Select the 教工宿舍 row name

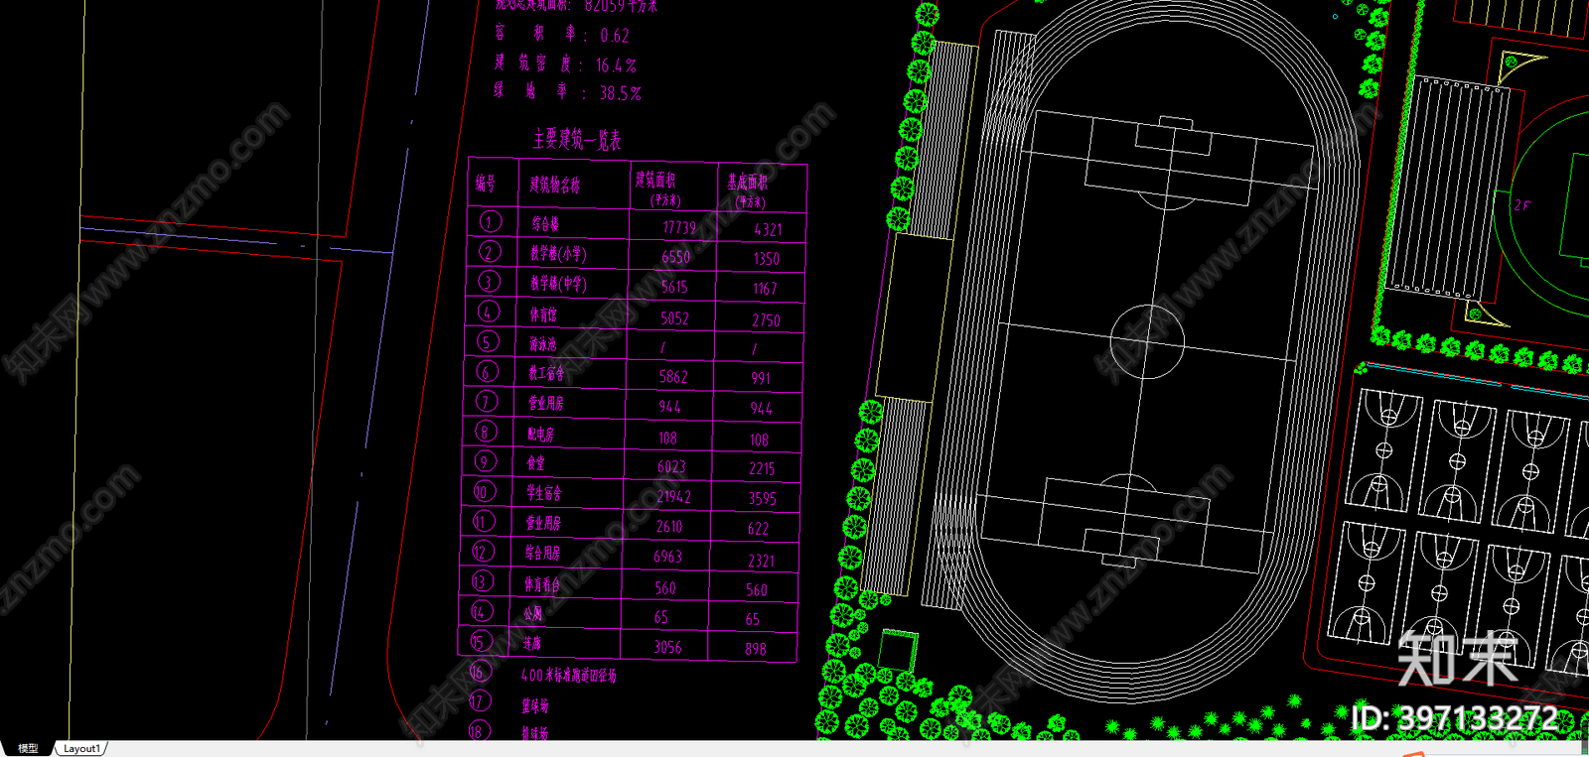(x=546, y=373)
